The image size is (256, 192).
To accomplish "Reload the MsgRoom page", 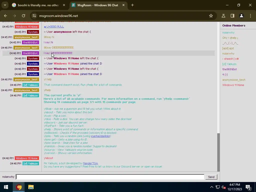I will pos(23,16).
